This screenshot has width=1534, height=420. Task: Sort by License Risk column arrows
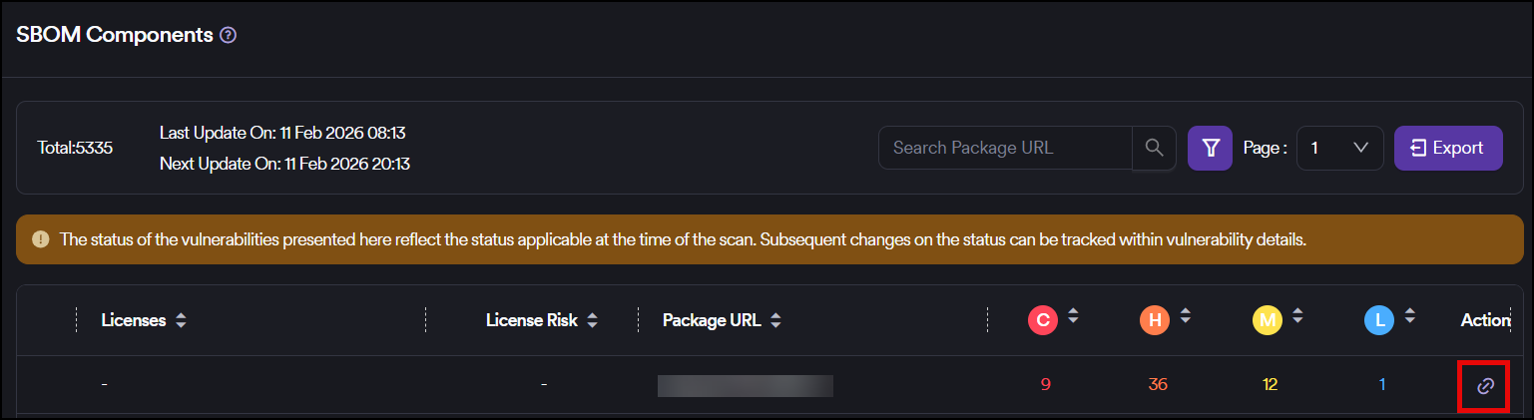click(592, 321)
